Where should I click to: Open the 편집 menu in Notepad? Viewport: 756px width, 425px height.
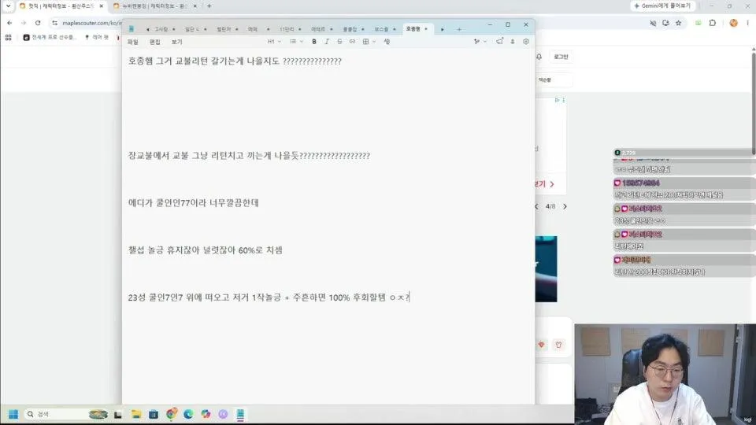click(155, 42)
